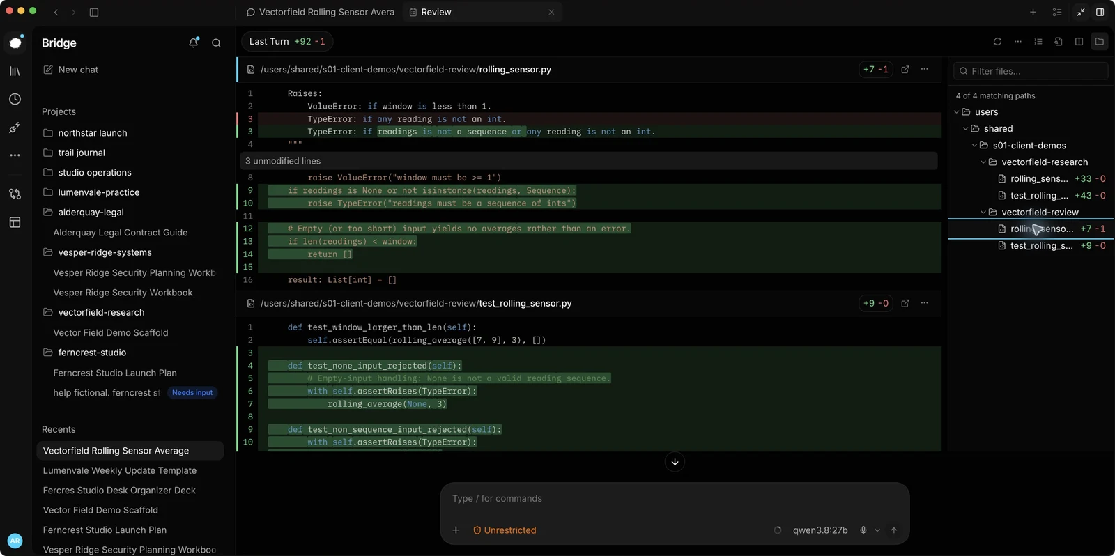Jump to bottom with the down arrow button
Screen dimensions: 1115x556
(675, 462)
